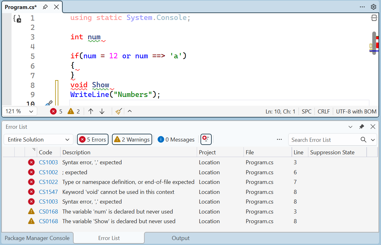Toggle the 5 Errors filter
The image size is (381, 245).
pos(93,139)
